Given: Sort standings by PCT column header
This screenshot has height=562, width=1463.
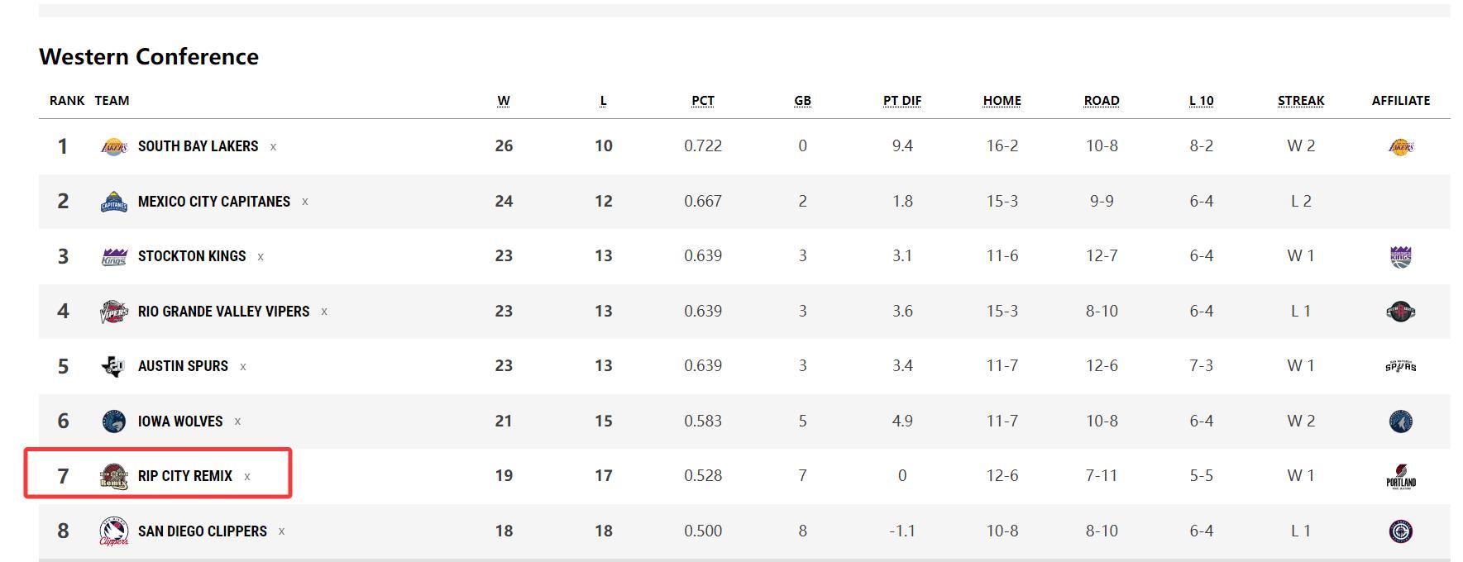Looking at the screenshot, I should click(x=703, y=101).
